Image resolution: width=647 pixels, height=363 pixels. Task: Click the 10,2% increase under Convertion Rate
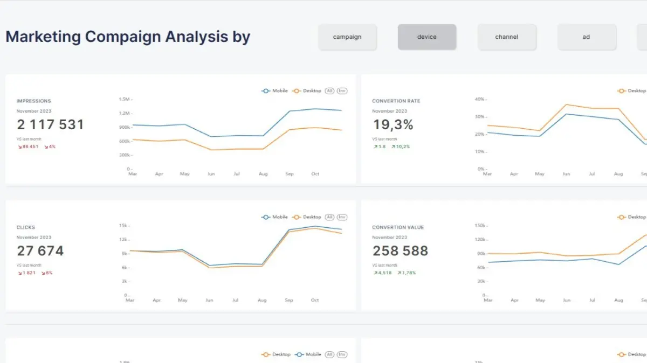point(401,146)
